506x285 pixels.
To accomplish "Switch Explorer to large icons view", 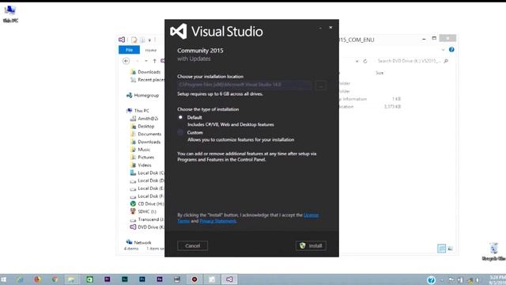I will tap(450, 248).
